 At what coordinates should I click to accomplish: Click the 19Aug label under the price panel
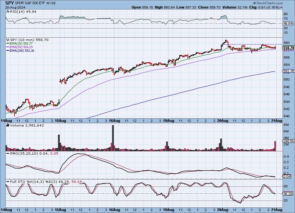pyautogui.click(x=168, y=121)
